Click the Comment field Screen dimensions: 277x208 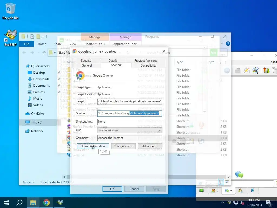[130, 138]
